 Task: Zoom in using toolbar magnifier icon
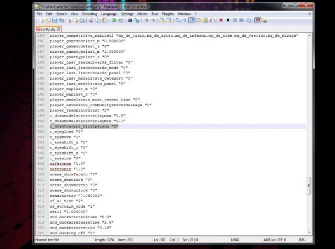coord(146,20)
